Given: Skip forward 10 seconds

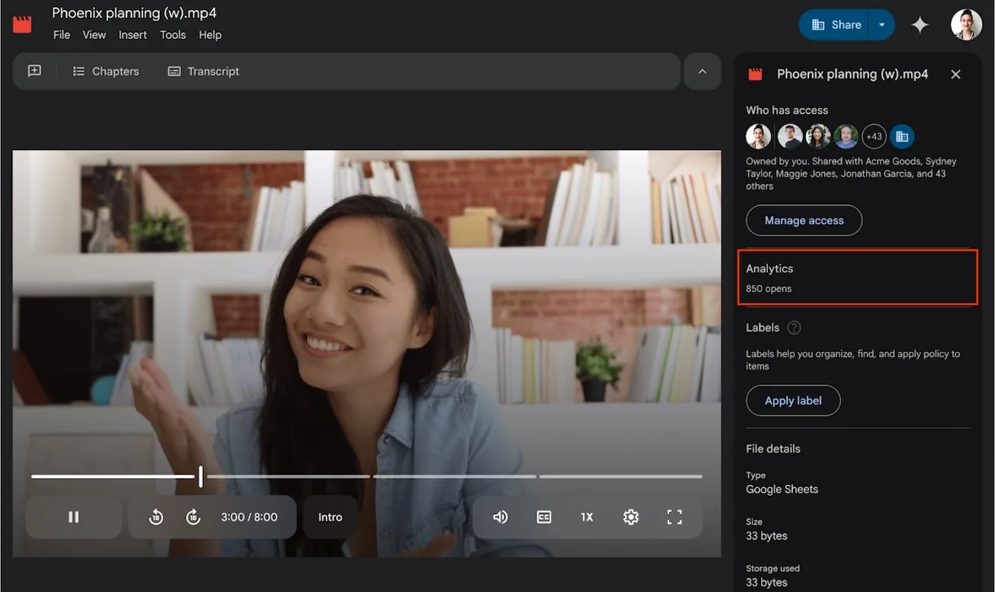Looking at the screenshot, I should (x=193, y=517).
